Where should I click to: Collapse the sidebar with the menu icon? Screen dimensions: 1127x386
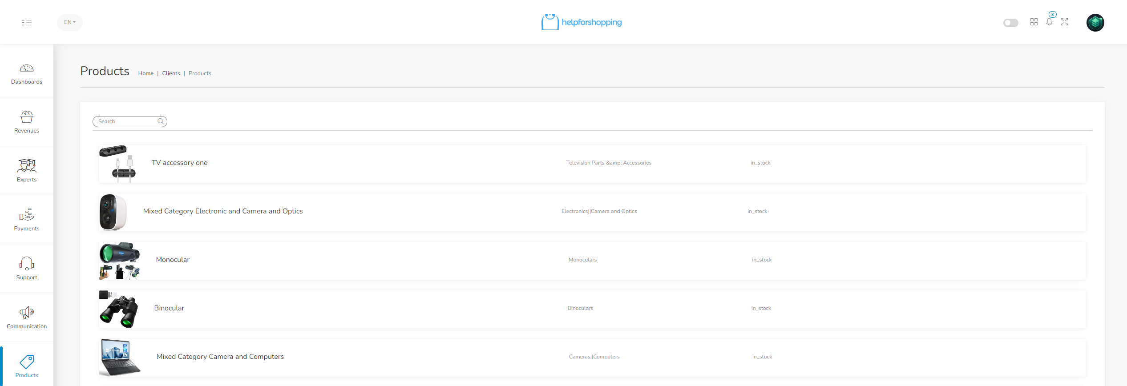[27, 23]
